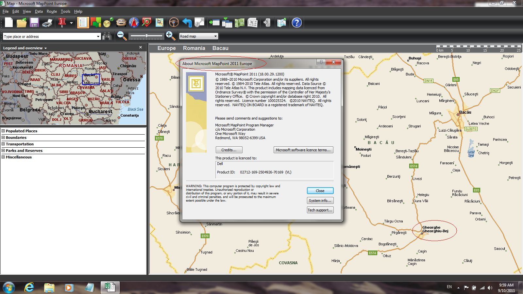Click the Bacau city label on map

[x=465, y=112]
